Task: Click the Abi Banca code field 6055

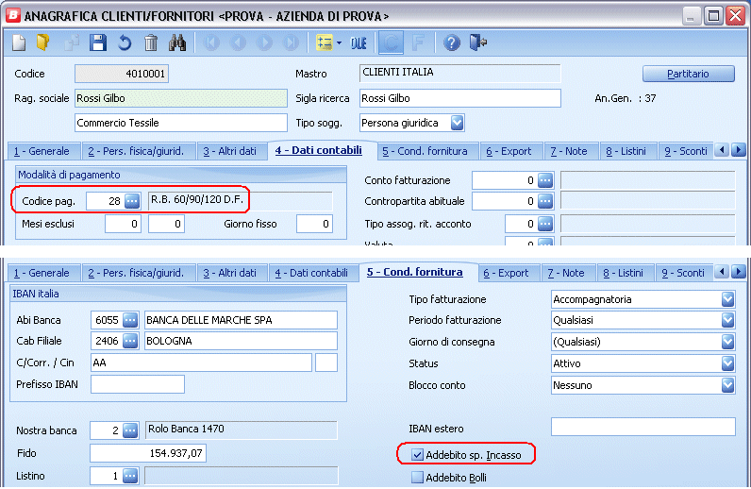Action: tap(107, 320)
